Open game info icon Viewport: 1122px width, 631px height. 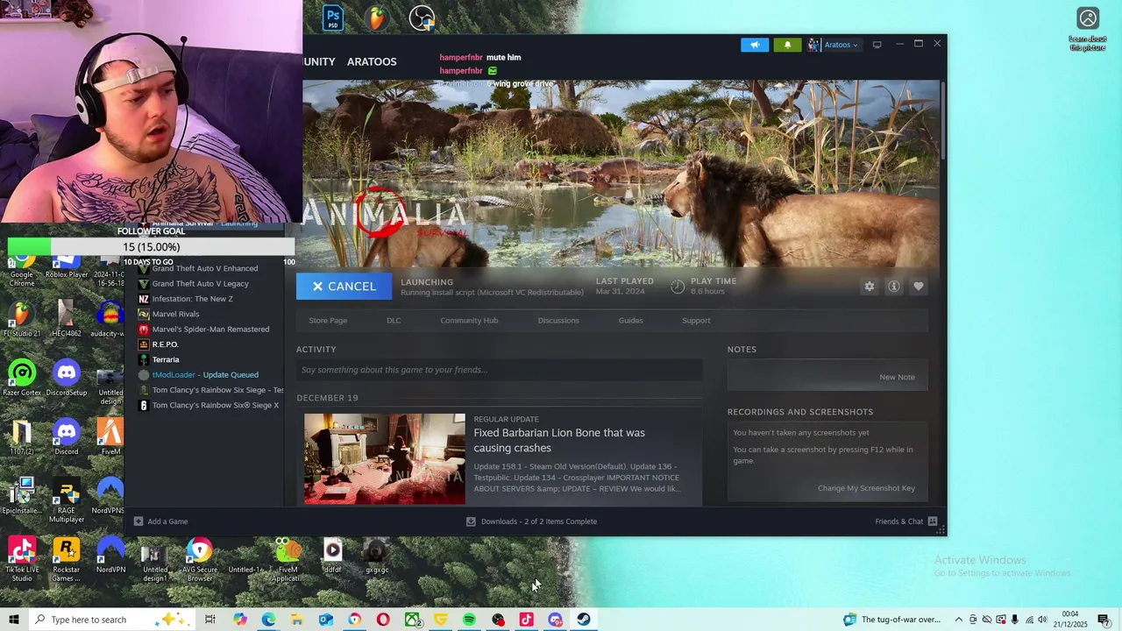[893, 287]
